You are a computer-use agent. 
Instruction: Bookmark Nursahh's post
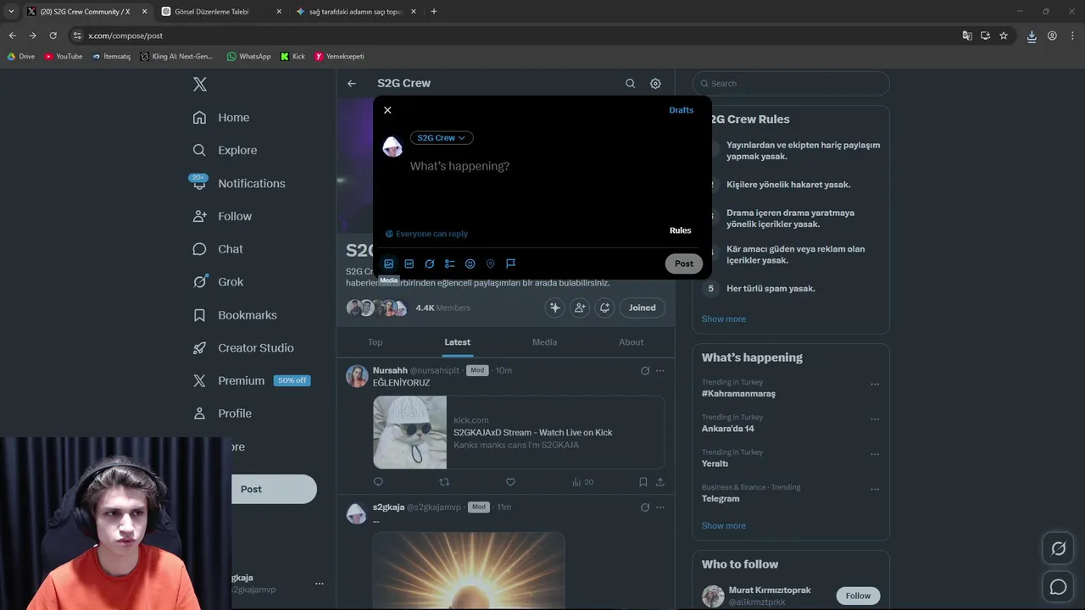643,482
